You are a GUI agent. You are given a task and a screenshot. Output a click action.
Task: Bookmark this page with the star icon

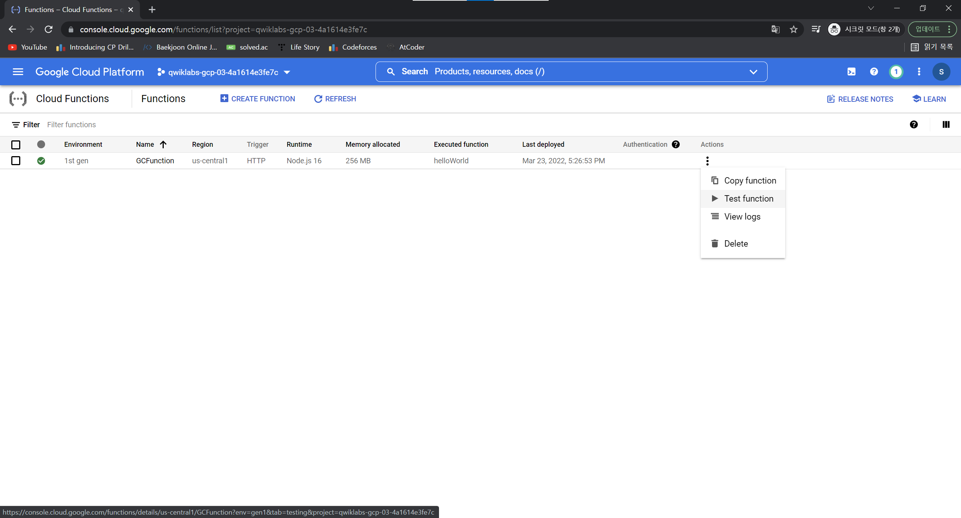pyautogui.click(x=793, y=29)
